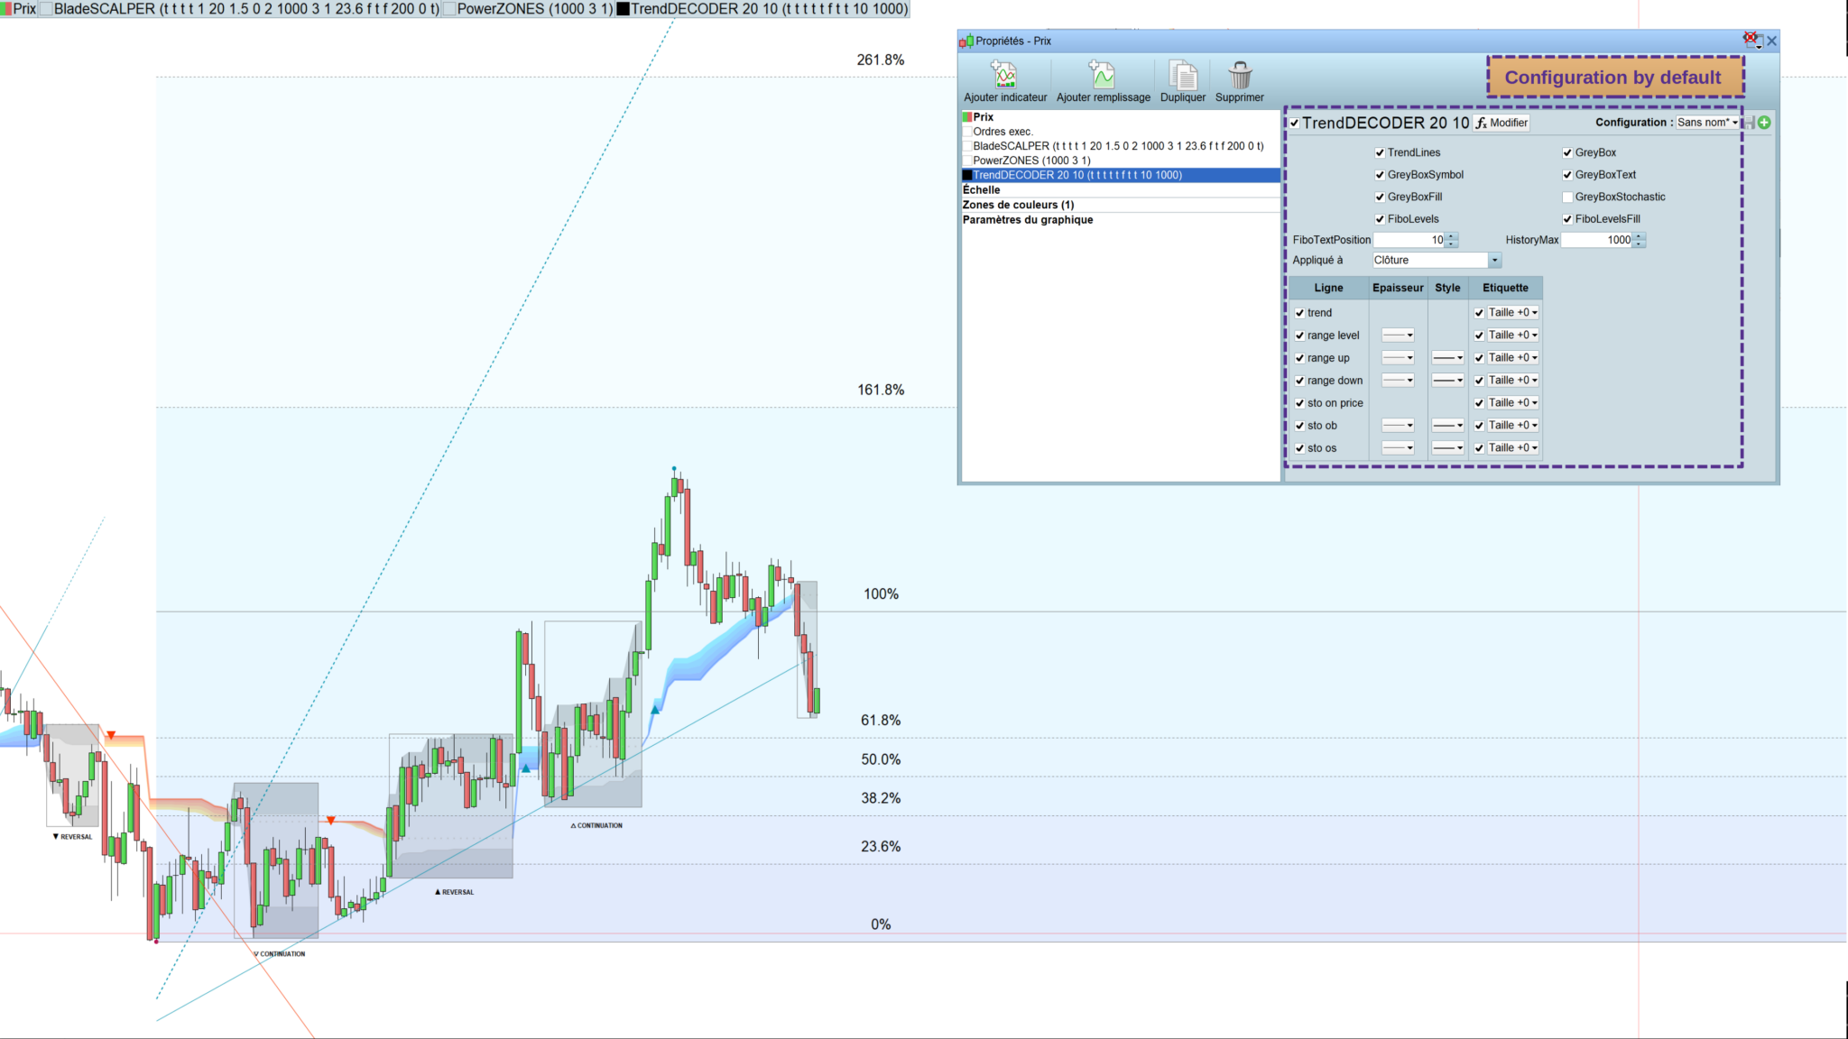Click the Ajouter indicateur icon
This screenshot has height=1039, width=1848.
coord(1004,75)
